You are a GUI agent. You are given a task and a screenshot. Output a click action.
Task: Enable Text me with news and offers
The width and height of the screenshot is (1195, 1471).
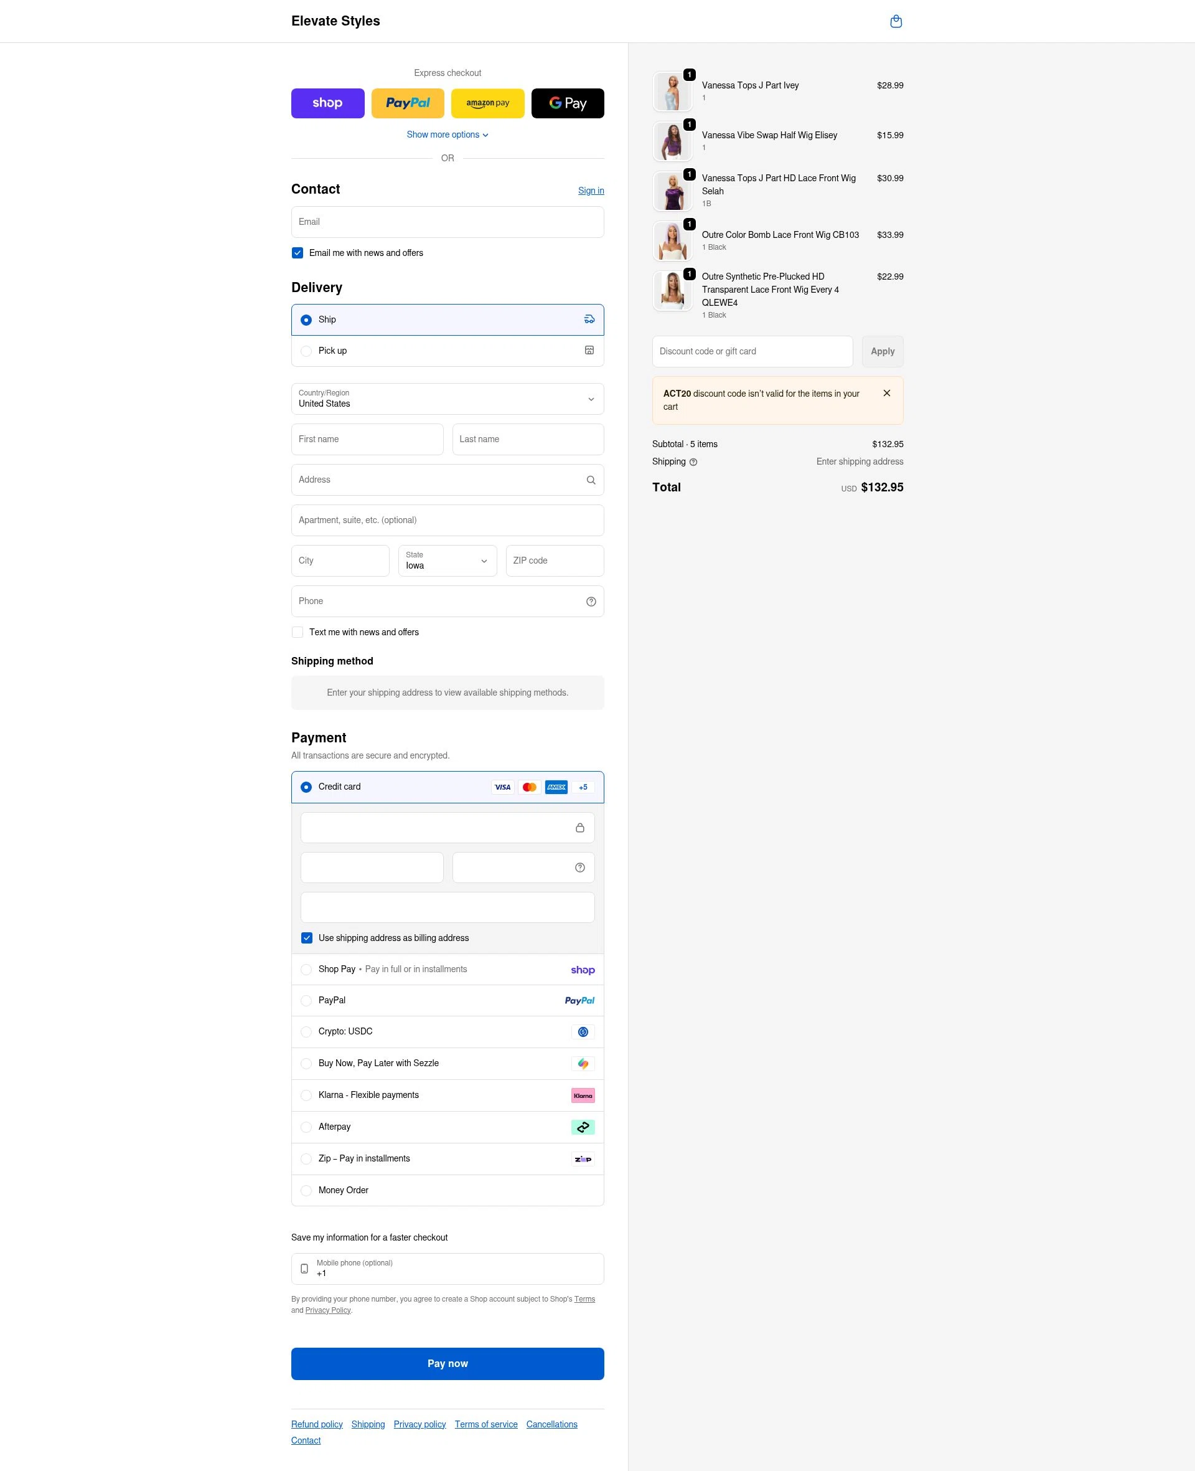point(298,631)
